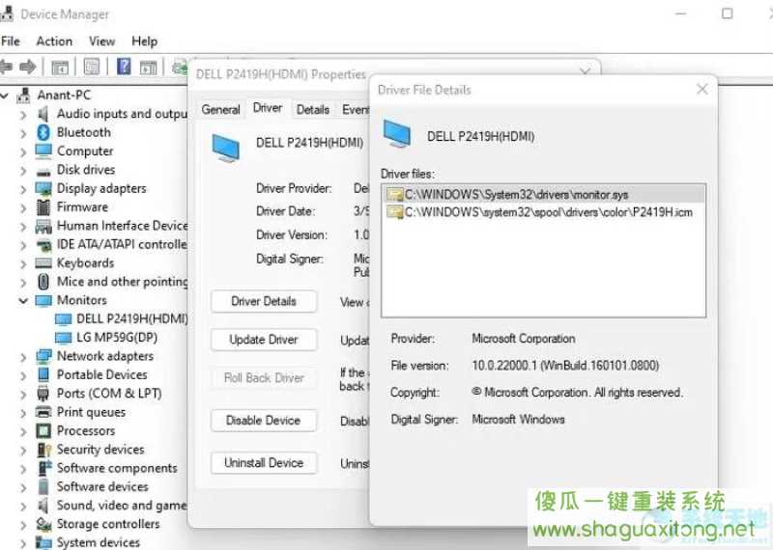
Task: Click the Back arrow toolbar icon
Action: 7,67
